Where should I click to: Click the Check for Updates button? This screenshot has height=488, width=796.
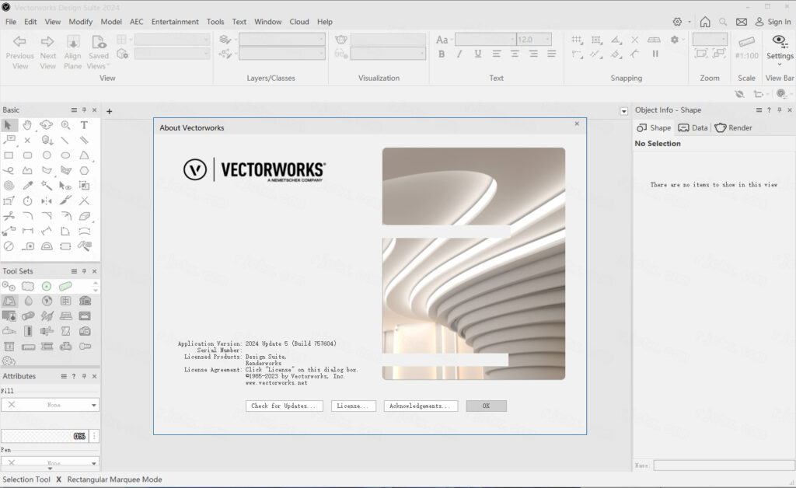284,406
